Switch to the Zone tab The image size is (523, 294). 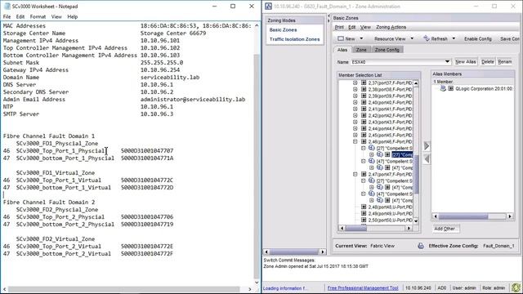tap(361, 50)
